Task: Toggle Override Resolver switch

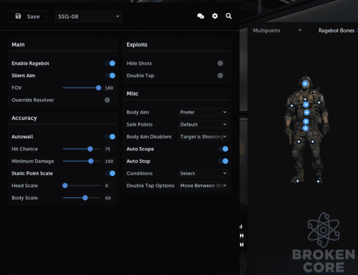Action: click(109, 100)
